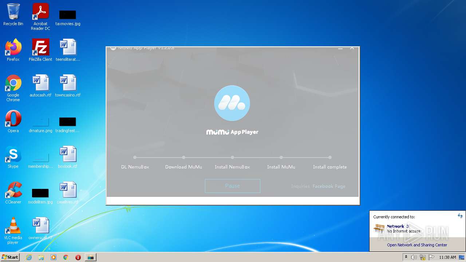
Task: Launch Acrobat Reader DC from desktop
Action: pyautogui.click(x=40, y=17)
